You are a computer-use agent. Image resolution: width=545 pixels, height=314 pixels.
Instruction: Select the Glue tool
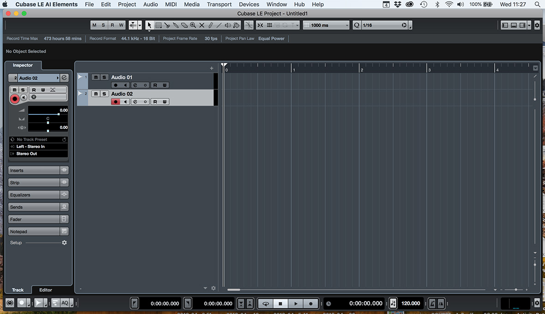click(x=175, y=25)
